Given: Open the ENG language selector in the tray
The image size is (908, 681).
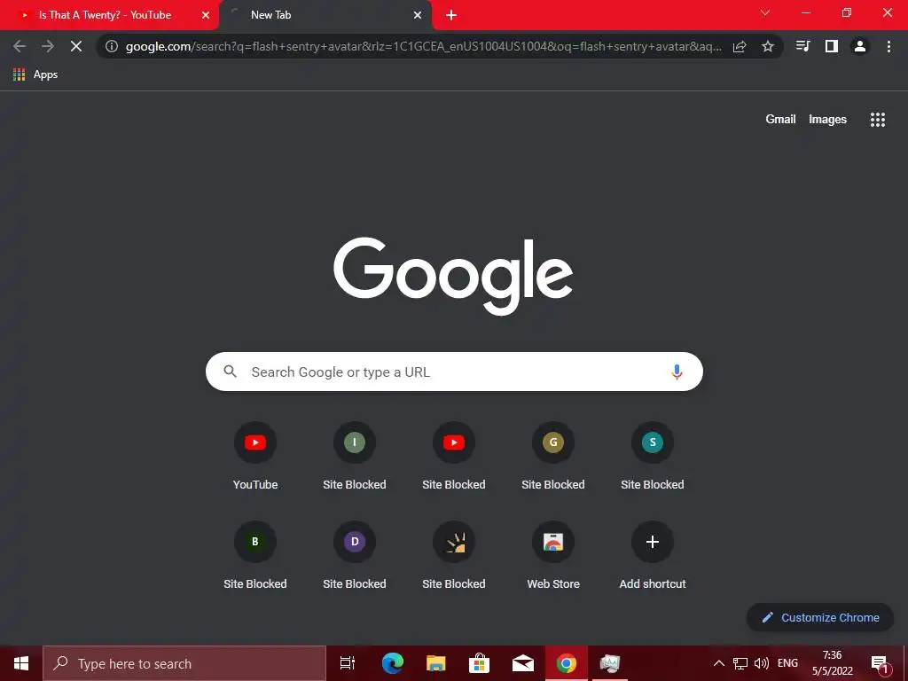Looking at the screenshot, I should (x=787, y=663).
